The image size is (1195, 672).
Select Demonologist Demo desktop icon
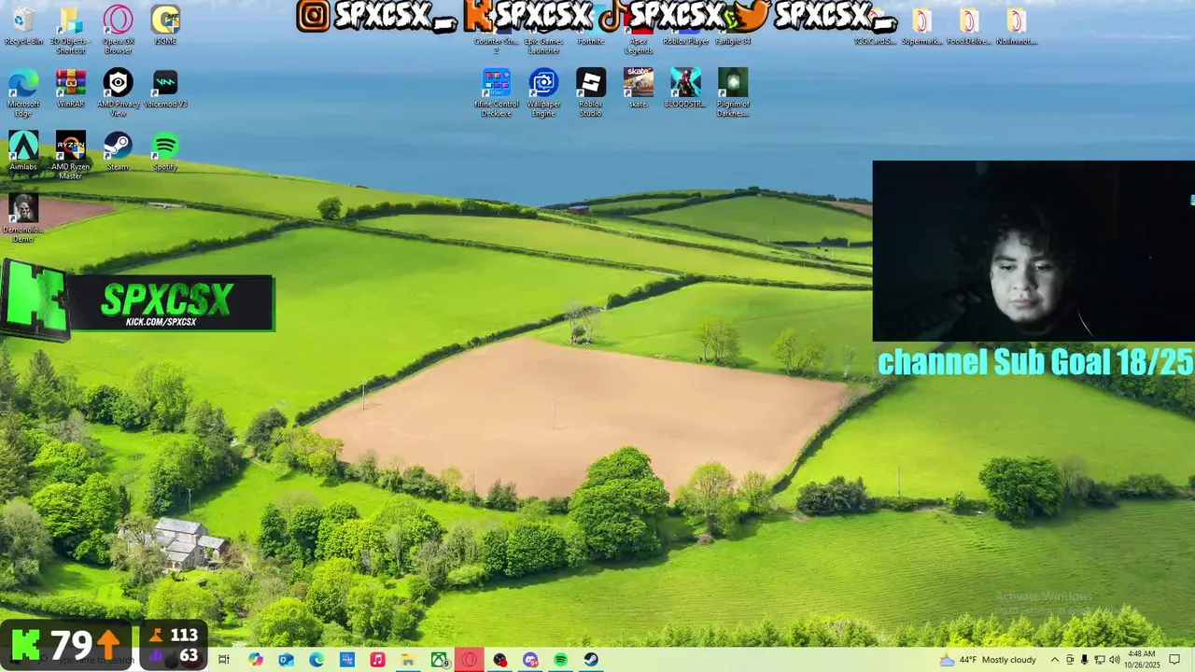(x=23, y=217)
